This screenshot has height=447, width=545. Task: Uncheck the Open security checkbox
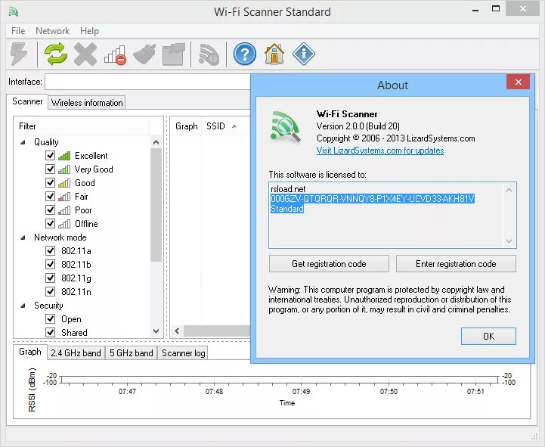(51, 318)
